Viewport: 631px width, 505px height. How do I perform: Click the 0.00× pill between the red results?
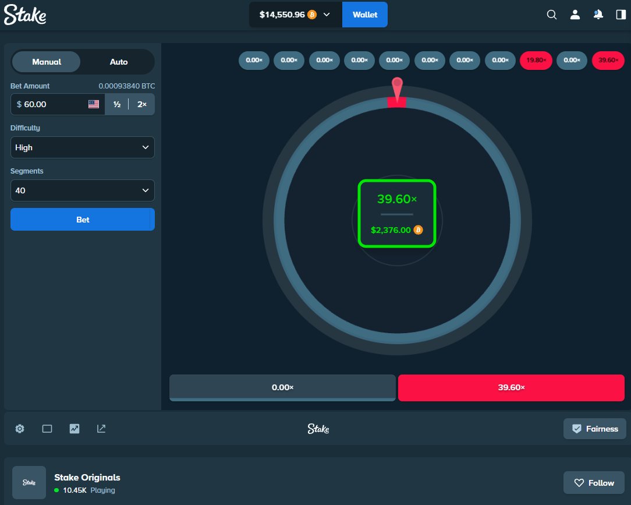tap(572, 61)
